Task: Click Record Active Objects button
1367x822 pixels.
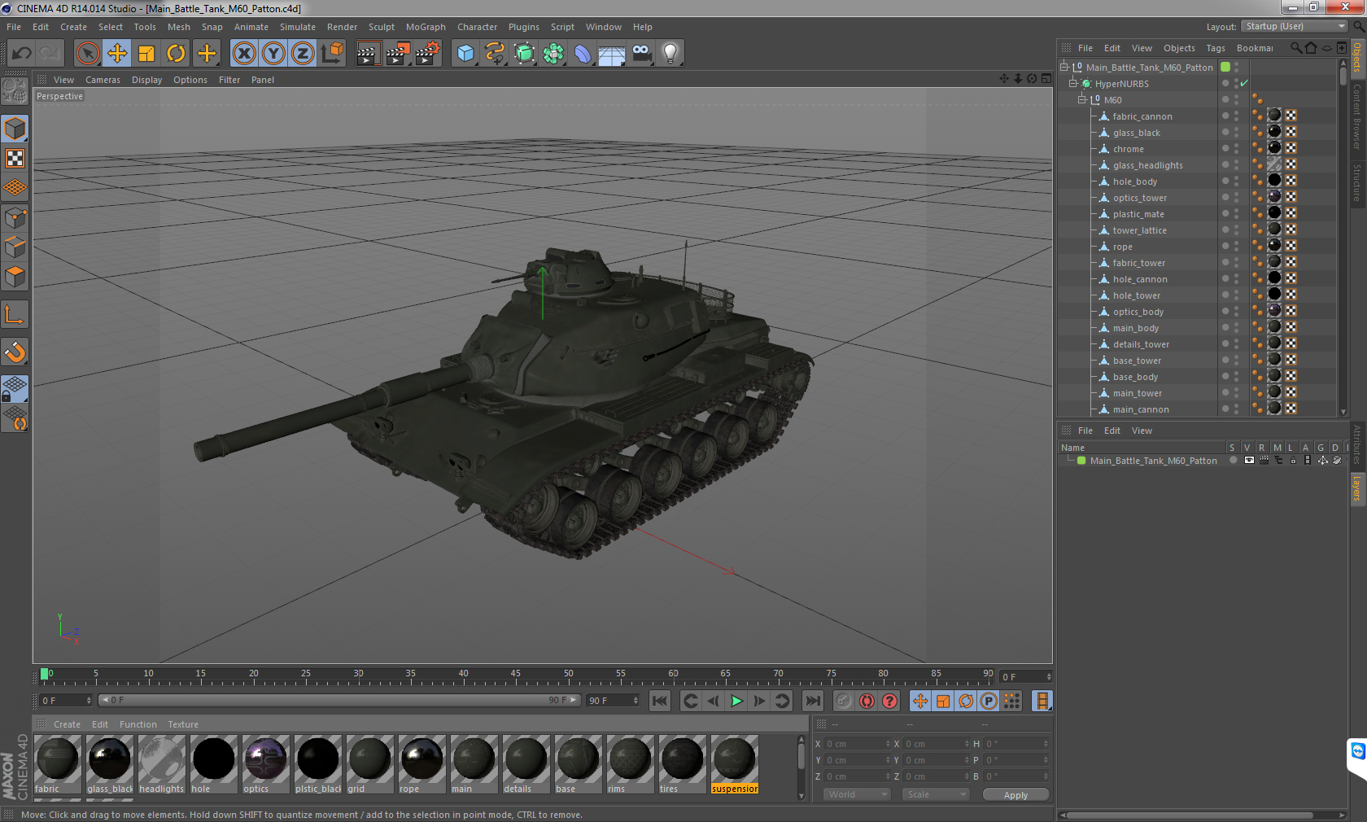Action: [845, 701]
